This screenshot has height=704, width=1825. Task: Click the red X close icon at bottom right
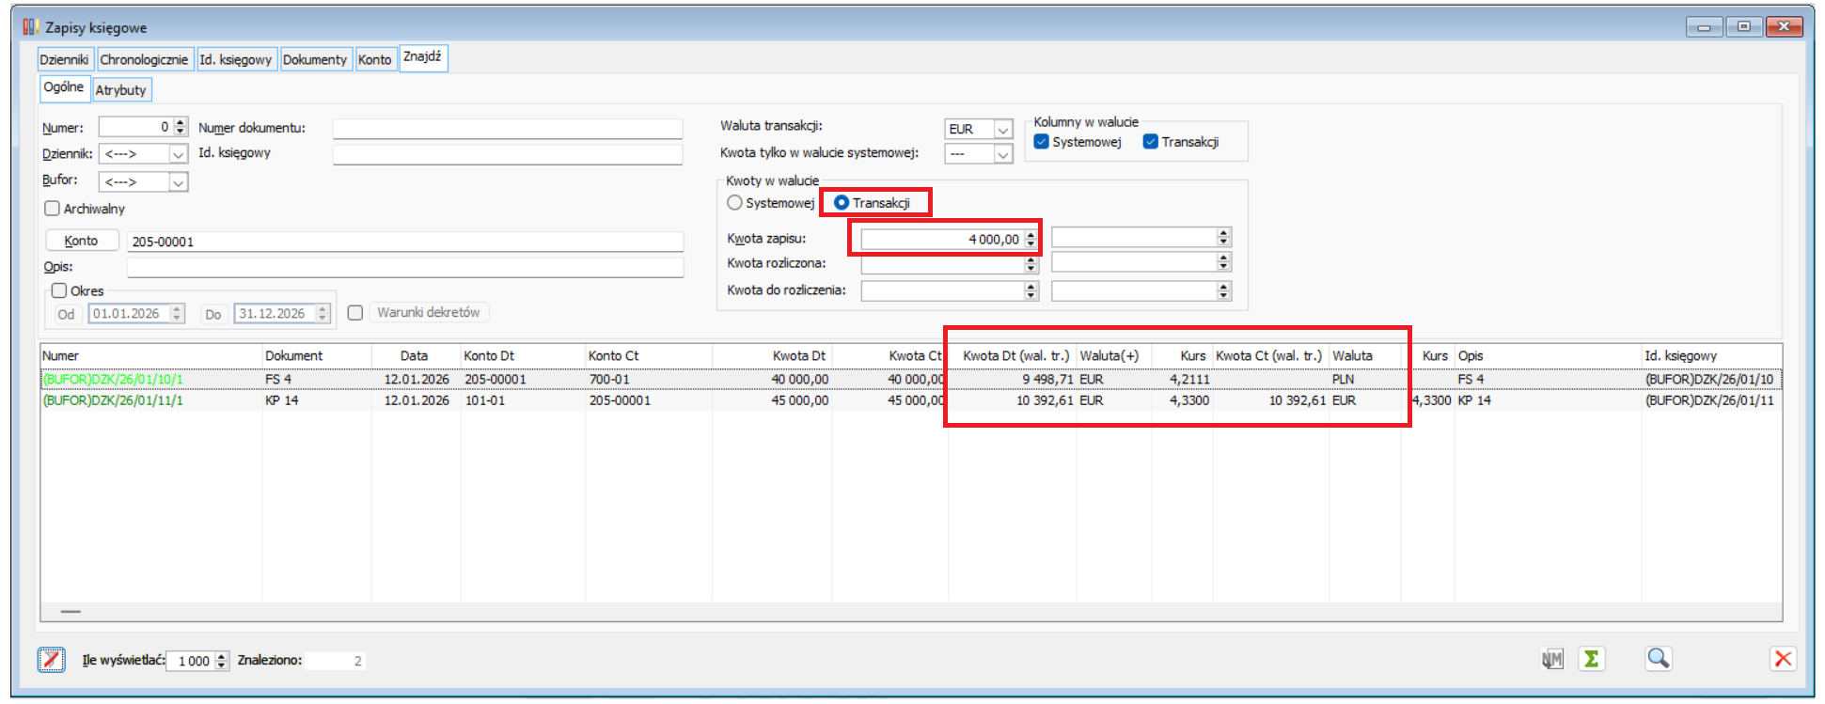[x=1782, y=659]
